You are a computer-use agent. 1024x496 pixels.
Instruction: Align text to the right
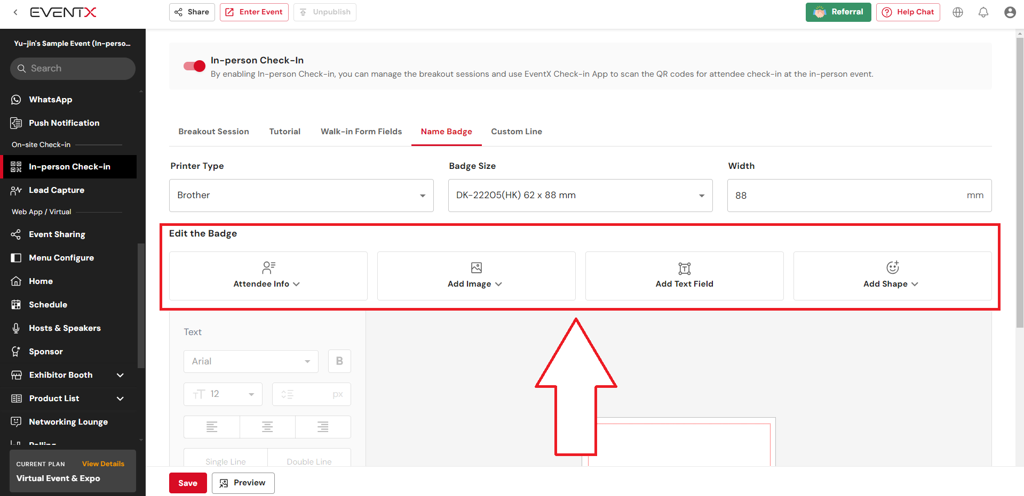tap(323, 427)
